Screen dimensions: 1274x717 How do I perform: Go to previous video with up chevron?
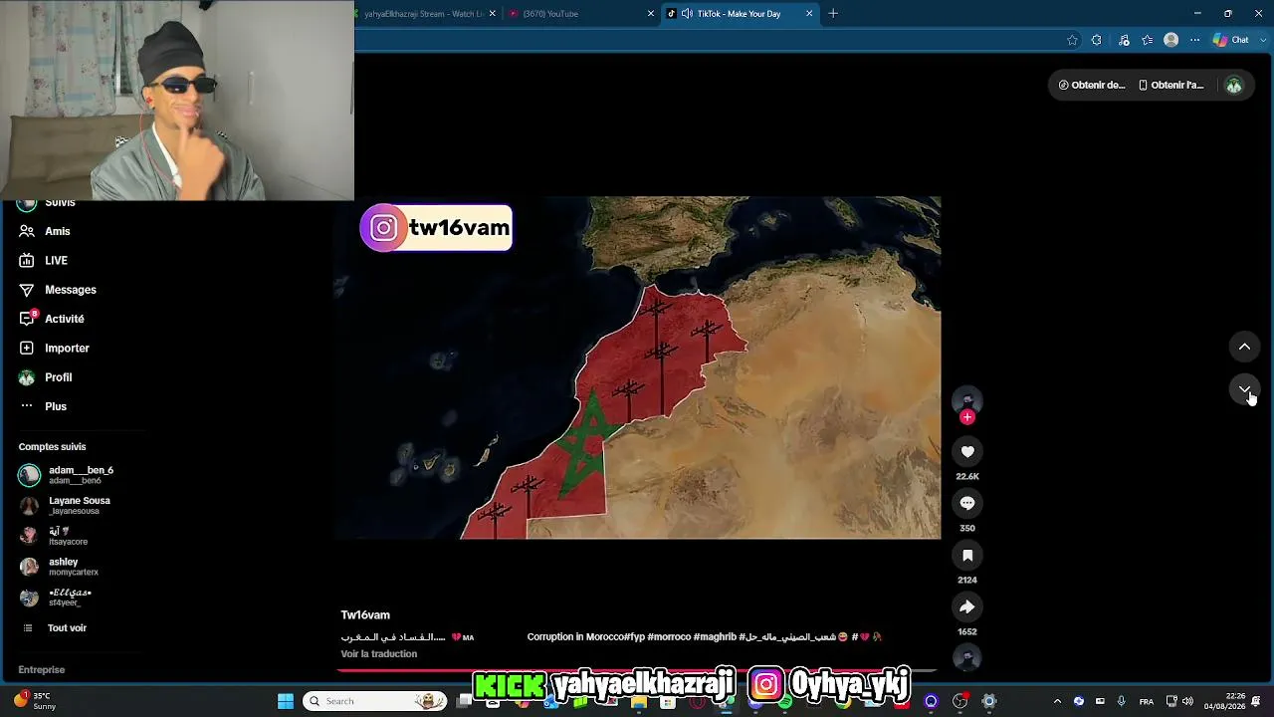pos(1244,347)
